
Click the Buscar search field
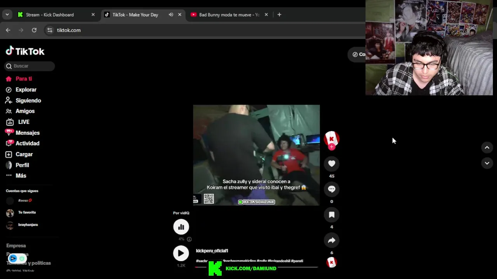30,66
